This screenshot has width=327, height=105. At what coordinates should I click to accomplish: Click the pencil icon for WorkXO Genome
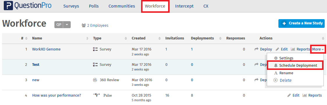pos(277,49)
